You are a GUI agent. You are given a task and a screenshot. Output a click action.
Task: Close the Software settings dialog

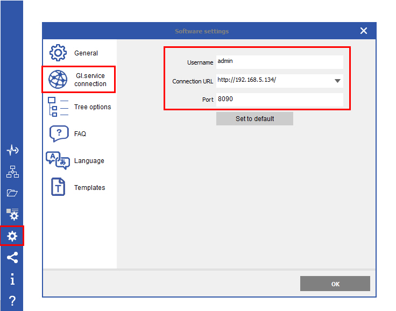[364, 31]
